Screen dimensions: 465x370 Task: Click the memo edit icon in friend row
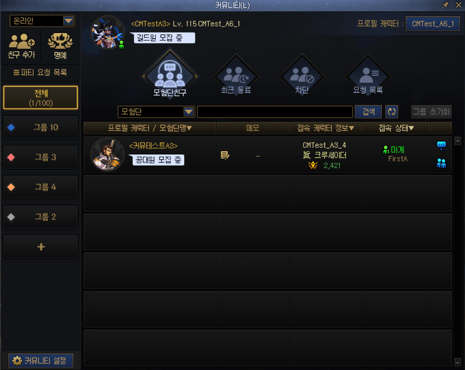pos(225,155)
